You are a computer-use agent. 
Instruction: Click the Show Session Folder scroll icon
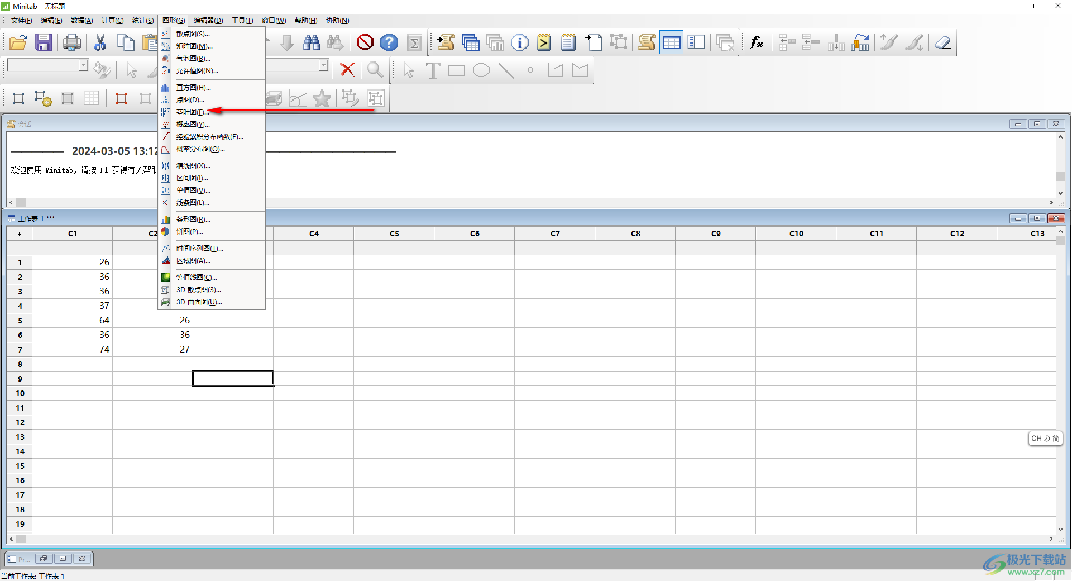point(446,42)
